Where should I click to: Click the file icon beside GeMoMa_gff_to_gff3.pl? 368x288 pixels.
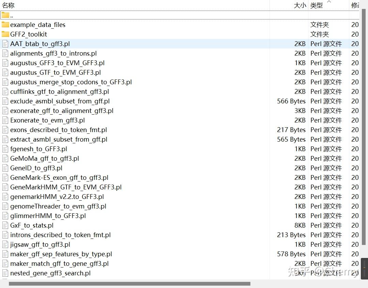tap(5, 158)
